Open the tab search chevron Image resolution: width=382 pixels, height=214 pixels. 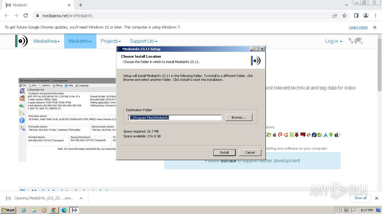point(346,5)
